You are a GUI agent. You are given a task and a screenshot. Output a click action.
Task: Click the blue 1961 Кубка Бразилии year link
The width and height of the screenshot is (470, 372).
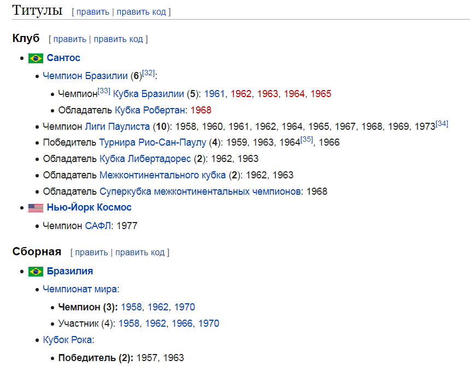pyautogui.click(x=214, y=94)
